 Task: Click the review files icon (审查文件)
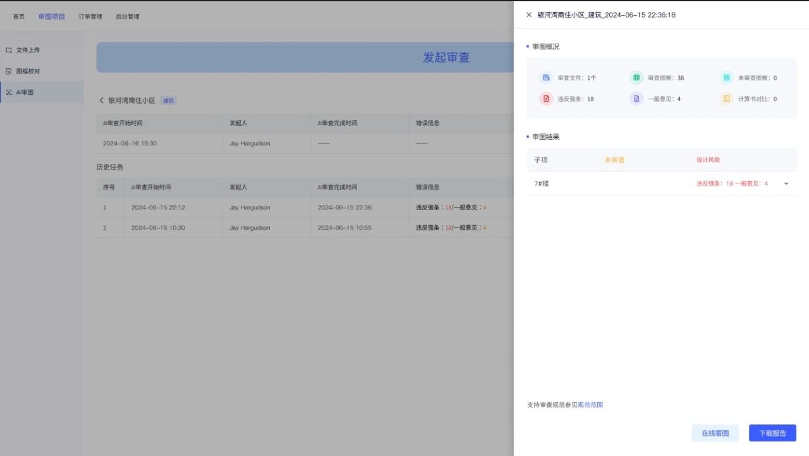tap(545, 78)
